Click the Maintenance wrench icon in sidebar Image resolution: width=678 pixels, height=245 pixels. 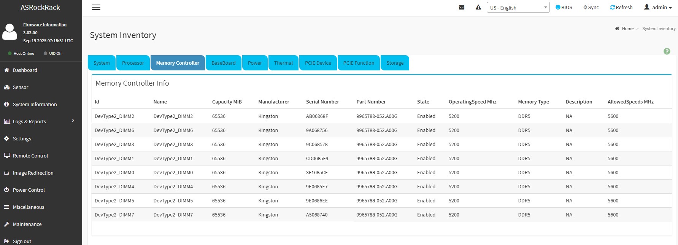pos(6,224)
